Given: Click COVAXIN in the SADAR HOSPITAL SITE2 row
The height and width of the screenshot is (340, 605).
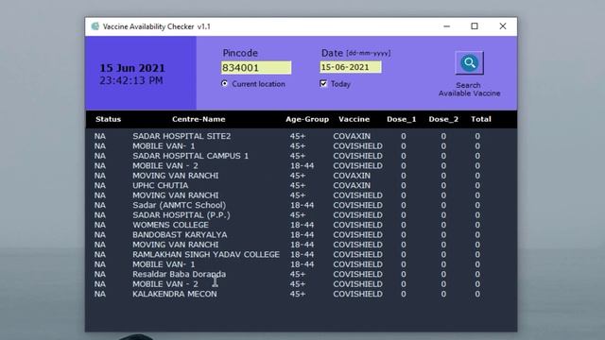Looking at the screenshot, I should click(352, 136).
